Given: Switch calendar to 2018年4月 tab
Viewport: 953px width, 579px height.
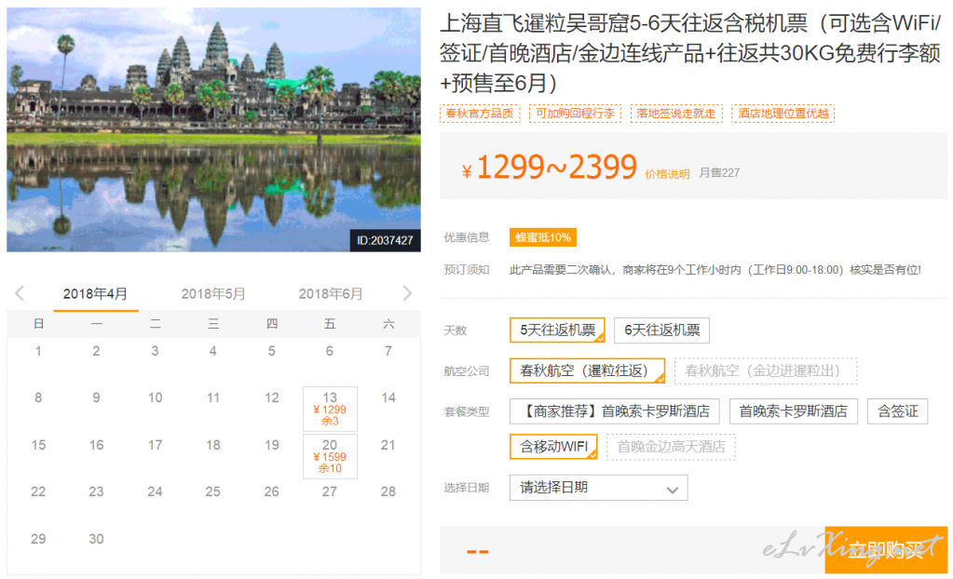Looking at the screenshot, I should coord(95,294).
